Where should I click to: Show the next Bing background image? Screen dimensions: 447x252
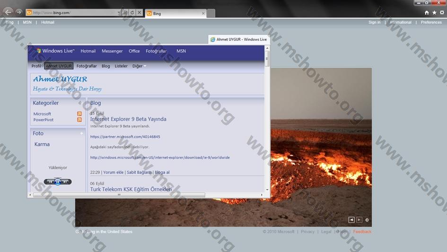pos(359,220)
